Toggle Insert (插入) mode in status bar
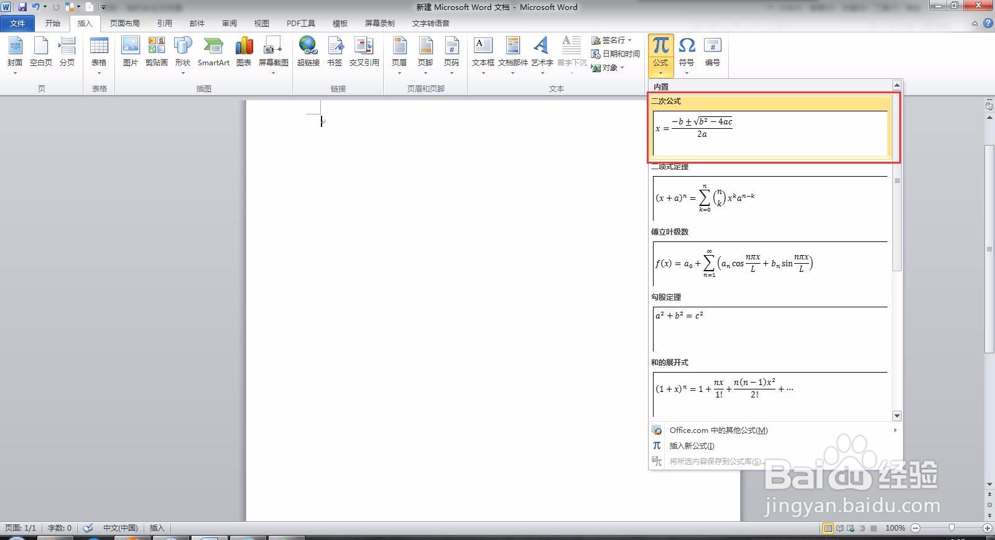This screenshot has height=540, width=995. point(157,528)
